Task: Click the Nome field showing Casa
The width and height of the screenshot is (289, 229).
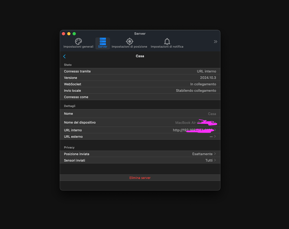Action: click(x=140, y=114)
